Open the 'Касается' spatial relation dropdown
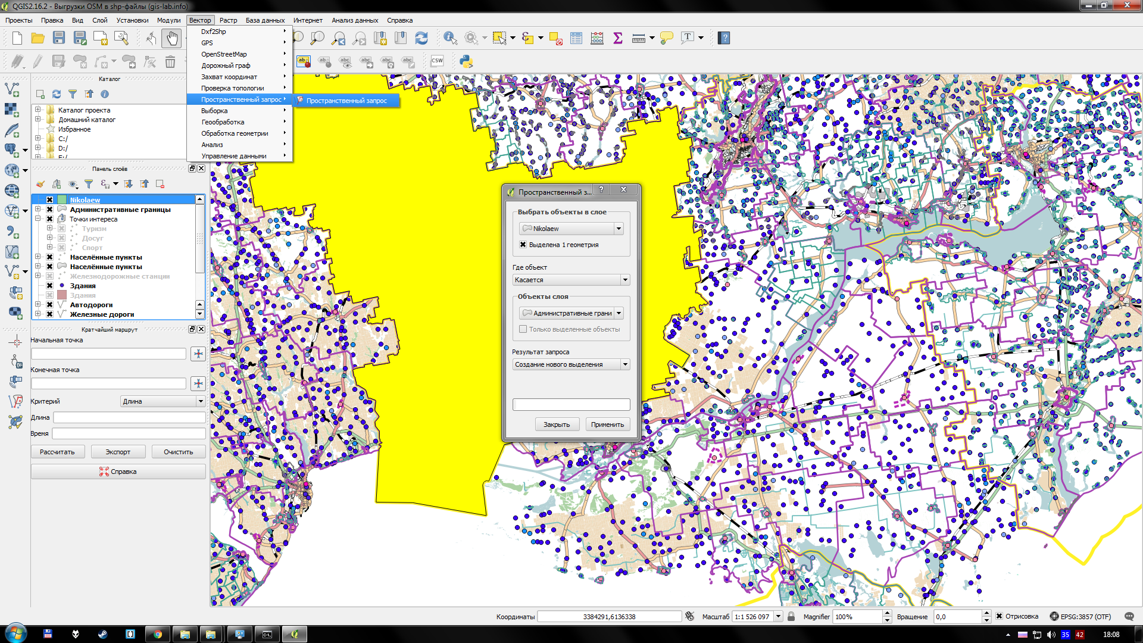Image resolution: width=1143 pixels, height=643 pixels. 625,280
